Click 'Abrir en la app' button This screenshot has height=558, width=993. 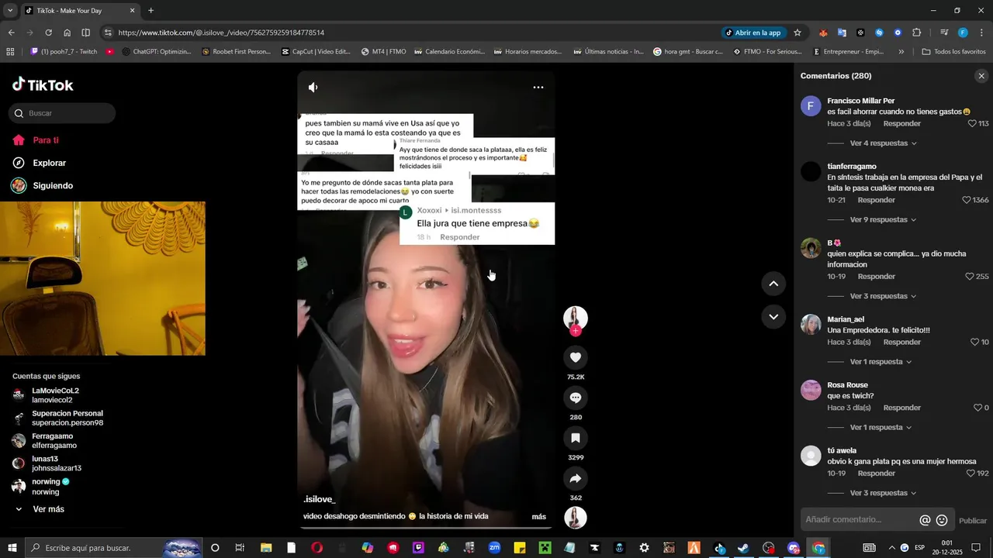coord(753,33)
